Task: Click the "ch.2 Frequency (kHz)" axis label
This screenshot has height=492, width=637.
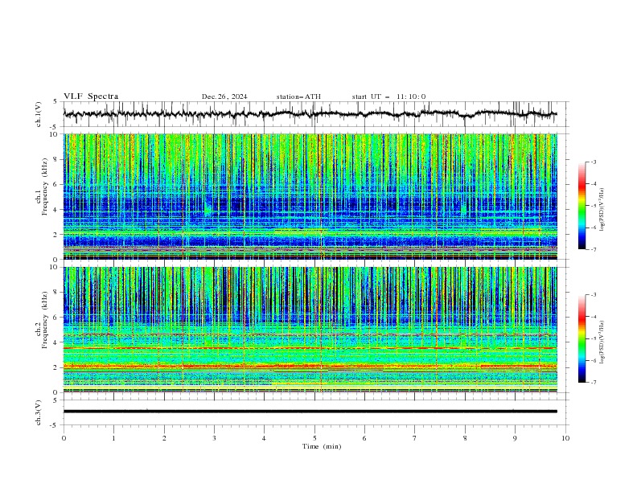Action: click(42, 320)
